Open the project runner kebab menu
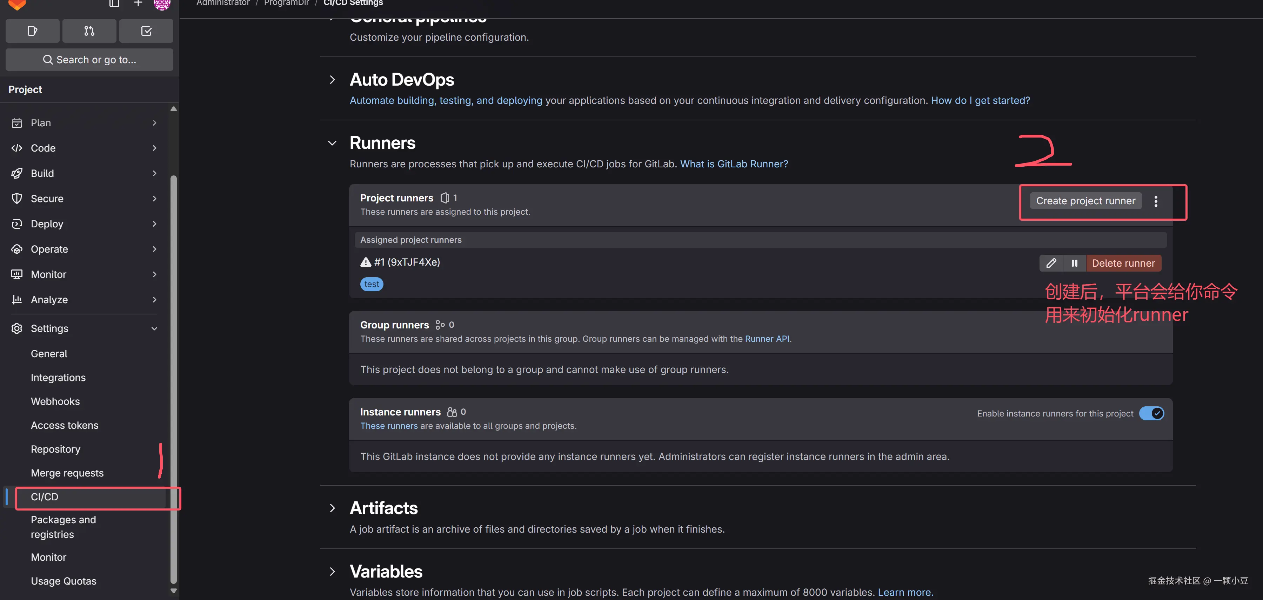1263x600 pixels. (1156, 201)
